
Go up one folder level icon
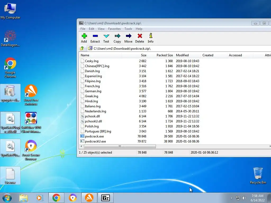click(82, 48)
